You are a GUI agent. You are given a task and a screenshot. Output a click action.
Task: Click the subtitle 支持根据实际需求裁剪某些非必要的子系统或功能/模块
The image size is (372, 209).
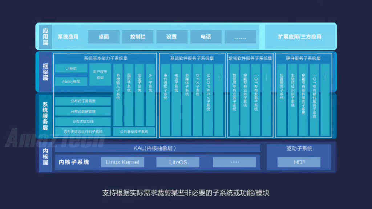(x=186, y=193)
